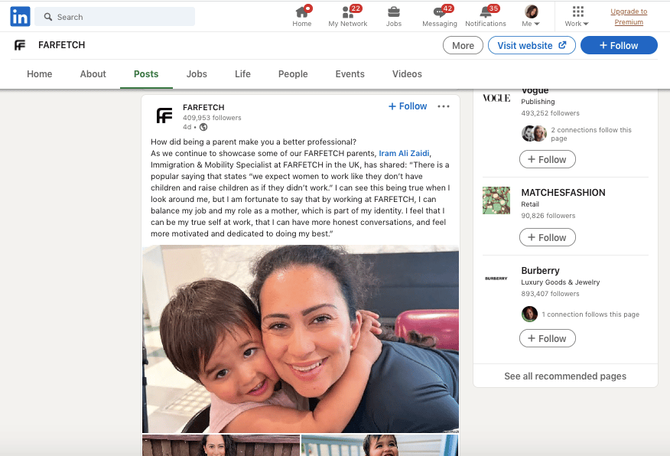Open the Upgrade to Premium link

629,17
